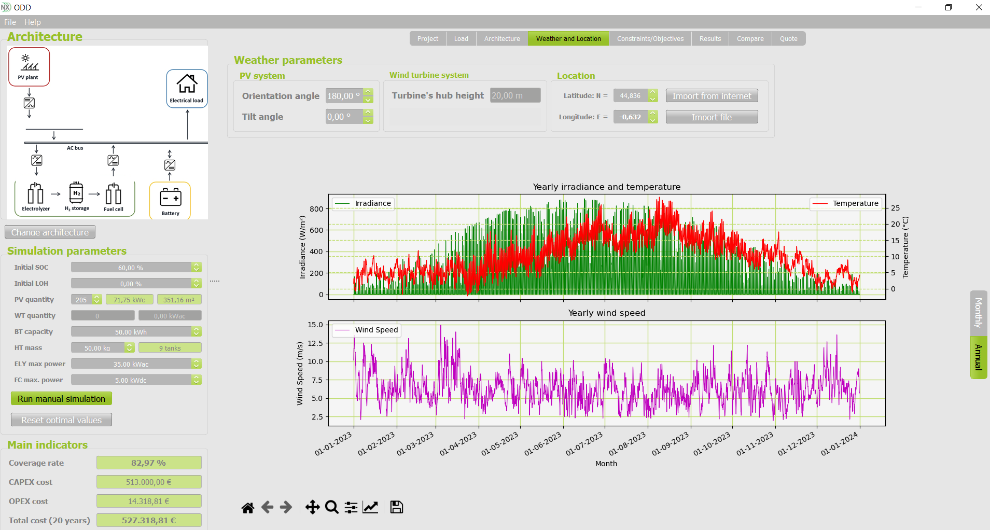
Task: Click the forward arrow in plot toolbar
Action: pyautogui.click(x=286, y=507)
